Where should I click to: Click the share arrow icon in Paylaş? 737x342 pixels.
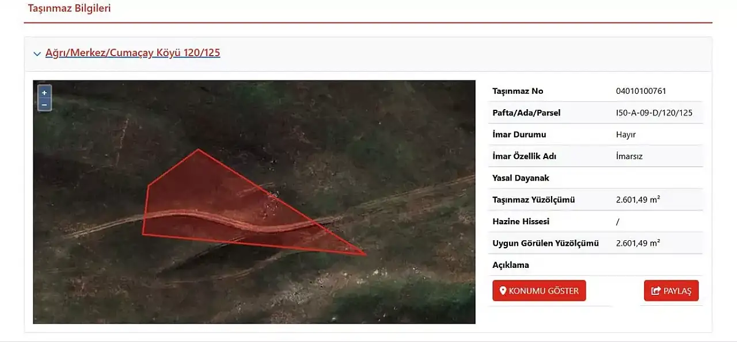[x=655, y=291]
